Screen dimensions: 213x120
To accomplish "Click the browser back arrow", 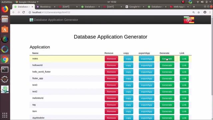I will 13,12.
